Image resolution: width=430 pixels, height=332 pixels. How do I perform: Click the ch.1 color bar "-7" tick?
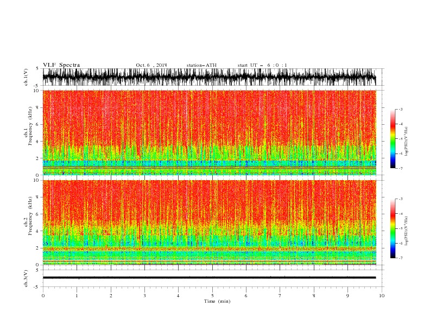(x=401, y=168)
